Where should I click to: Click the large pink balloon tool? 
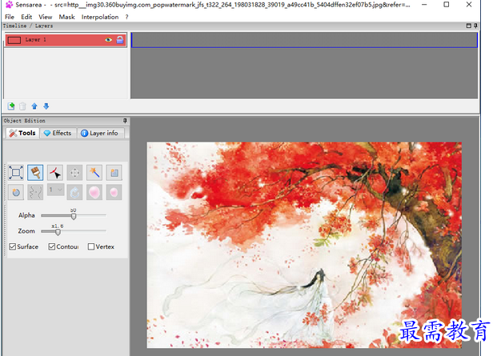(94, 192)
